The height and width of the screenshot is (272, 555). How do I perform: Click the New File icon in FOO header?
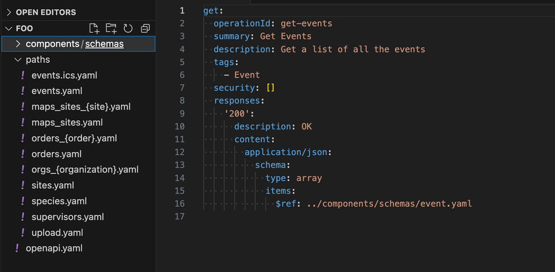coord(94,28)
